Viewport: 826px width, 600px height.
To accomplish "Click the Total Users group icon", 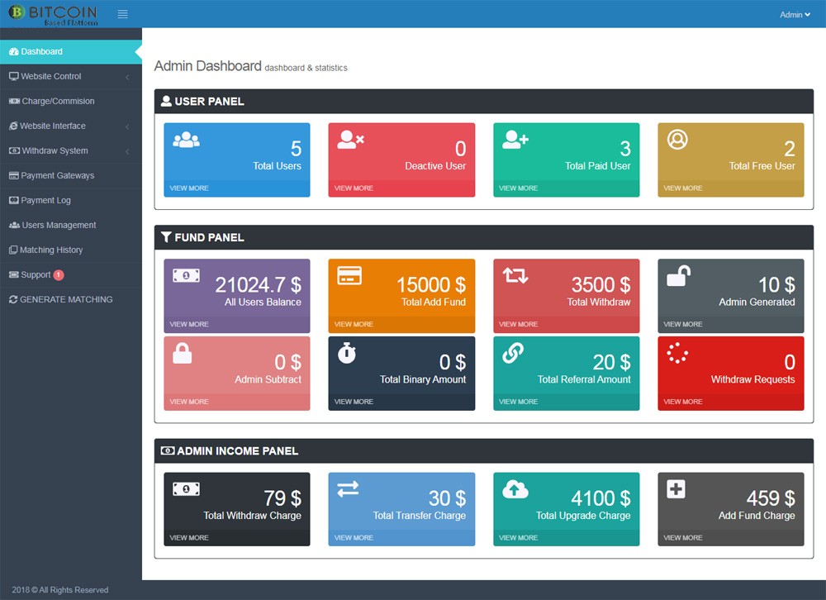I will (186, 140).
